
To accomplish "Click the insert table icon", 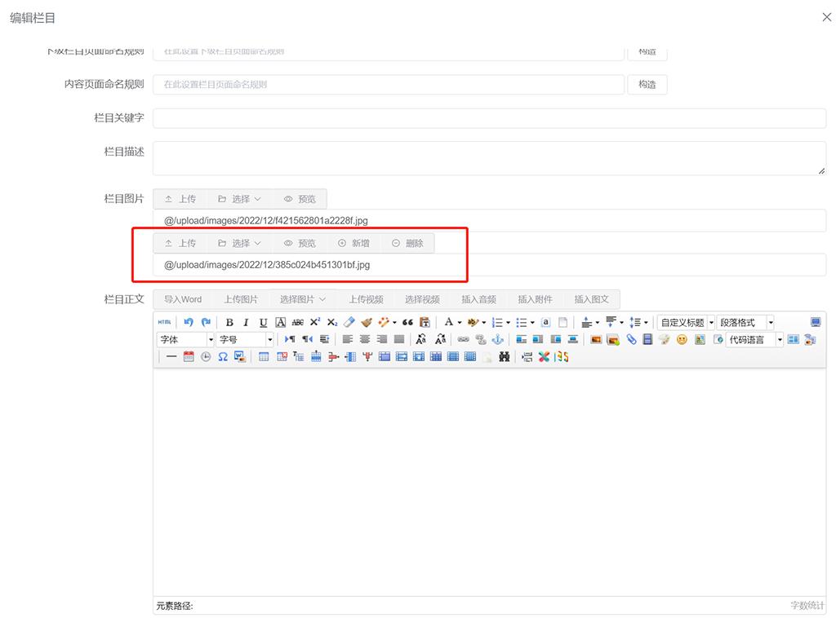I will pos(264,356).
